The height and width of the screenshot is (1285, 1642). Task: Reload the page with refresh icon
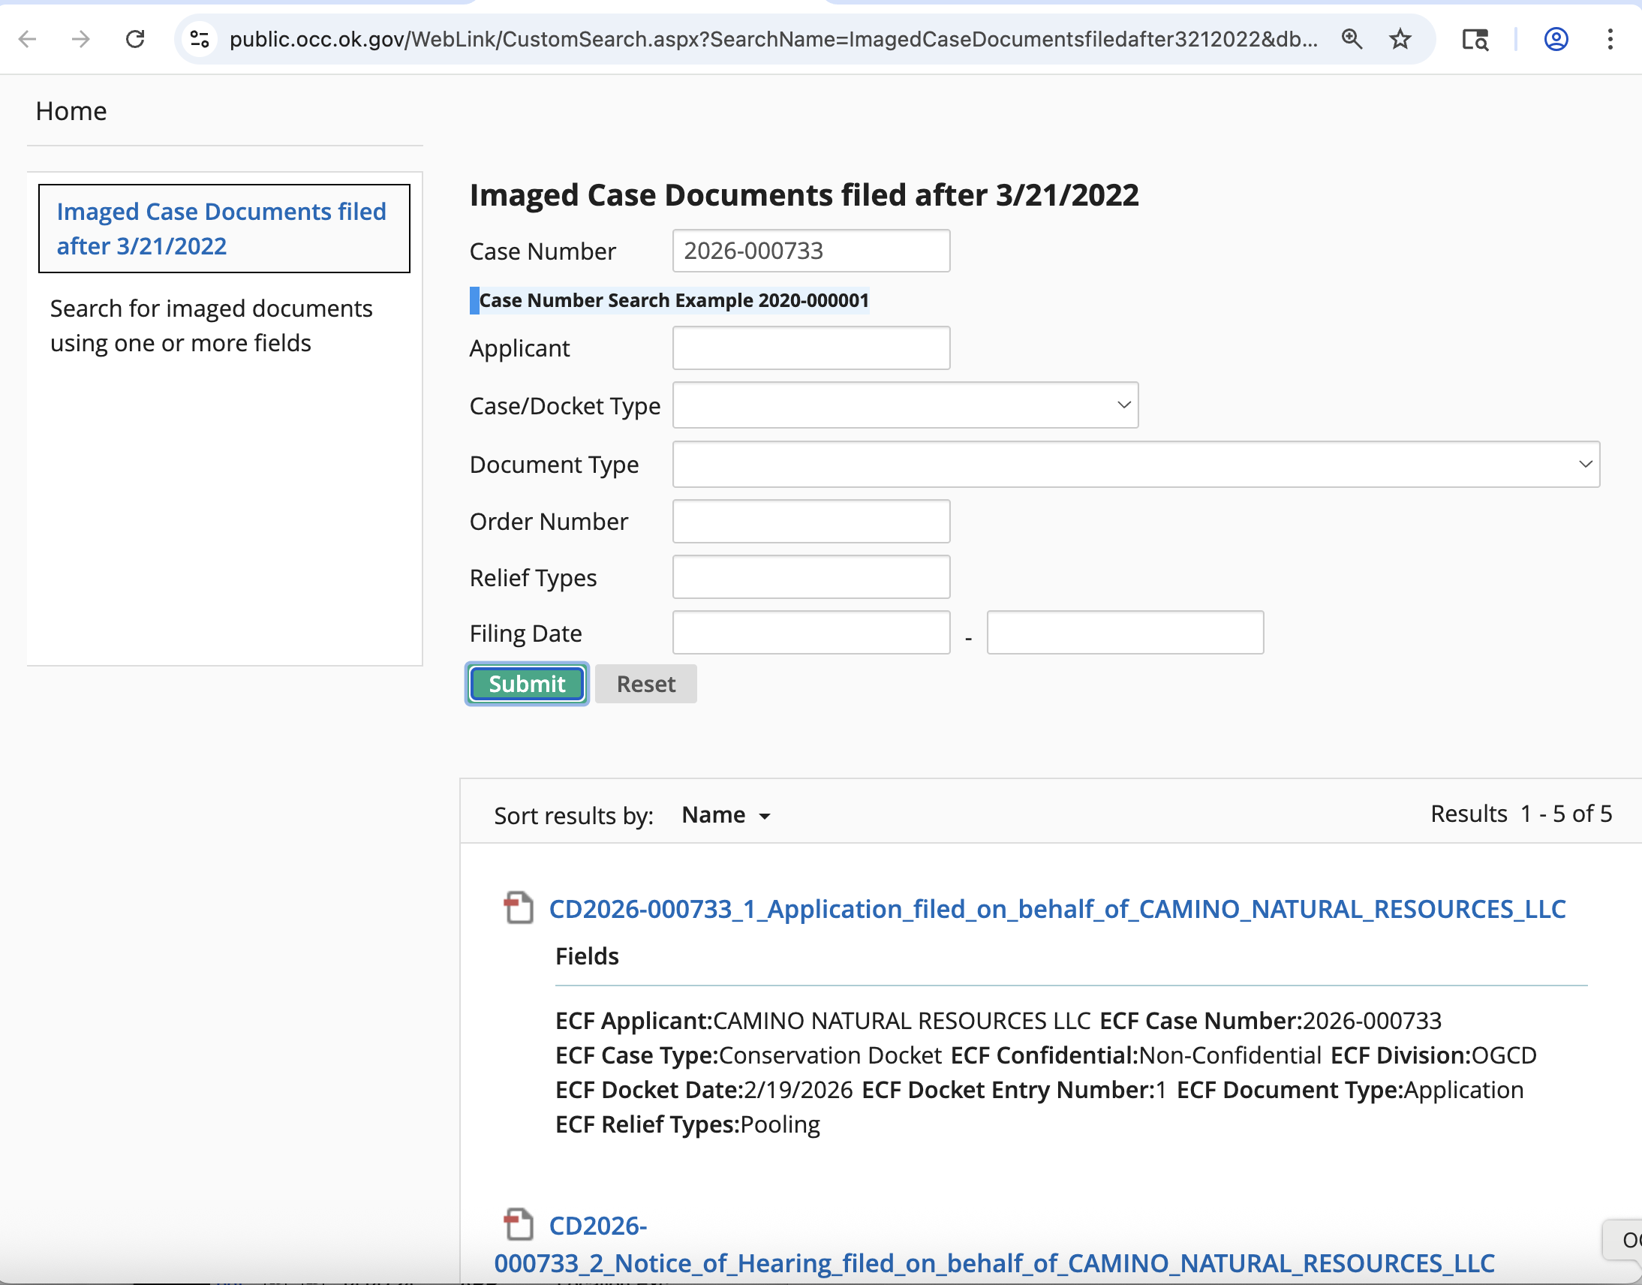[x=135, y=39]
